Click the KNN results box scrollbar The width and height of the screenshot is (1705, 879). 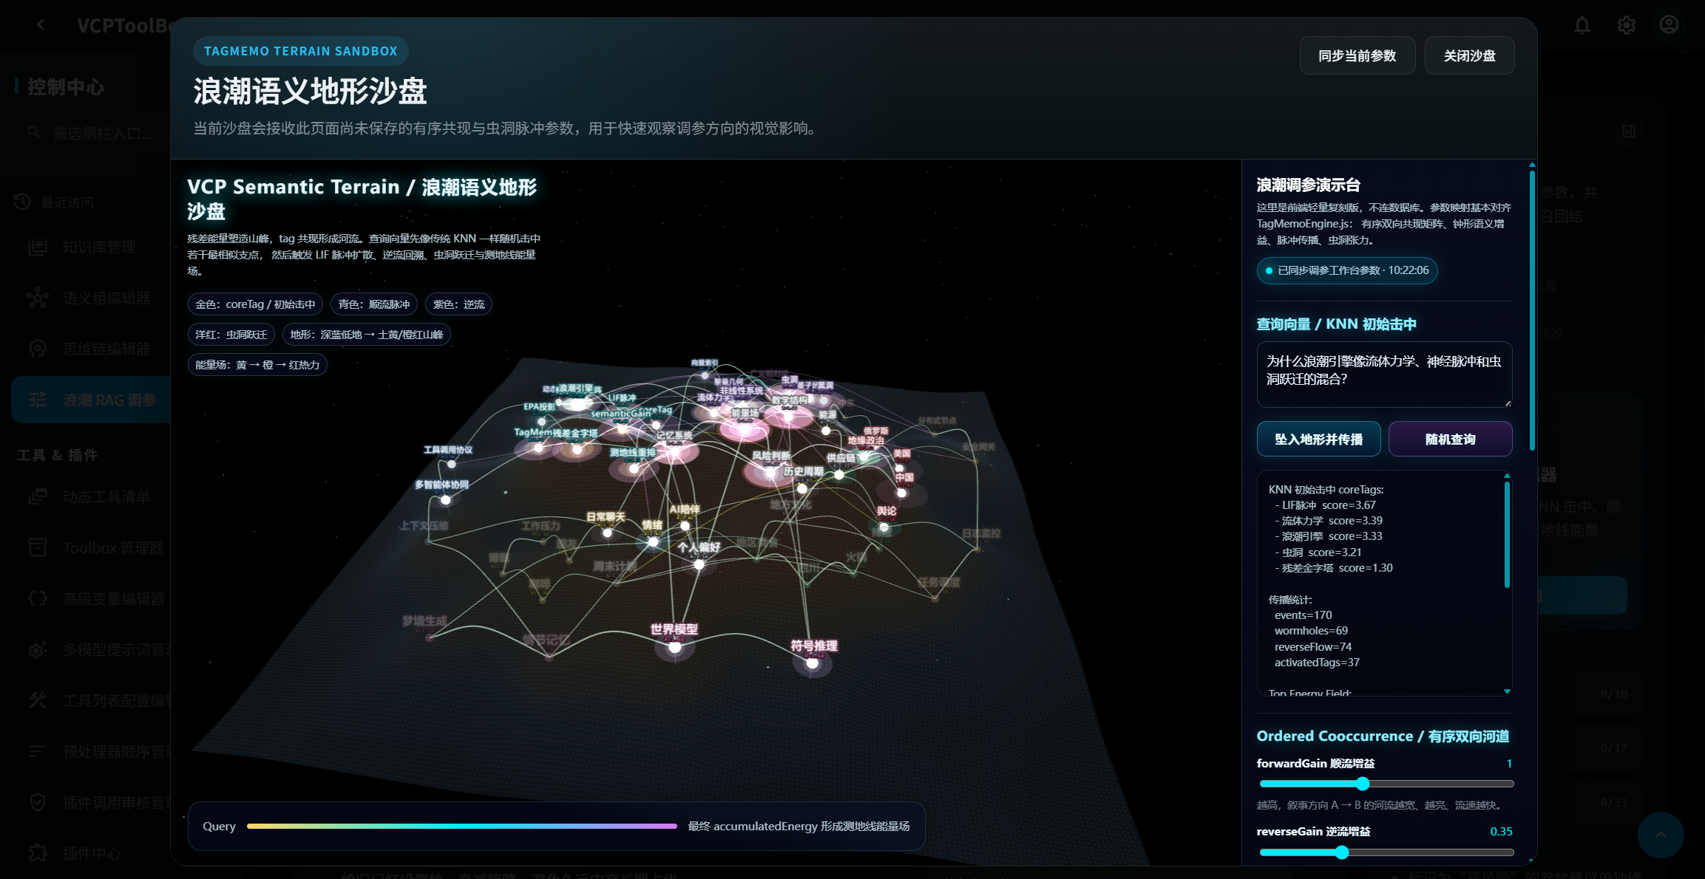tap(1507, 534)
